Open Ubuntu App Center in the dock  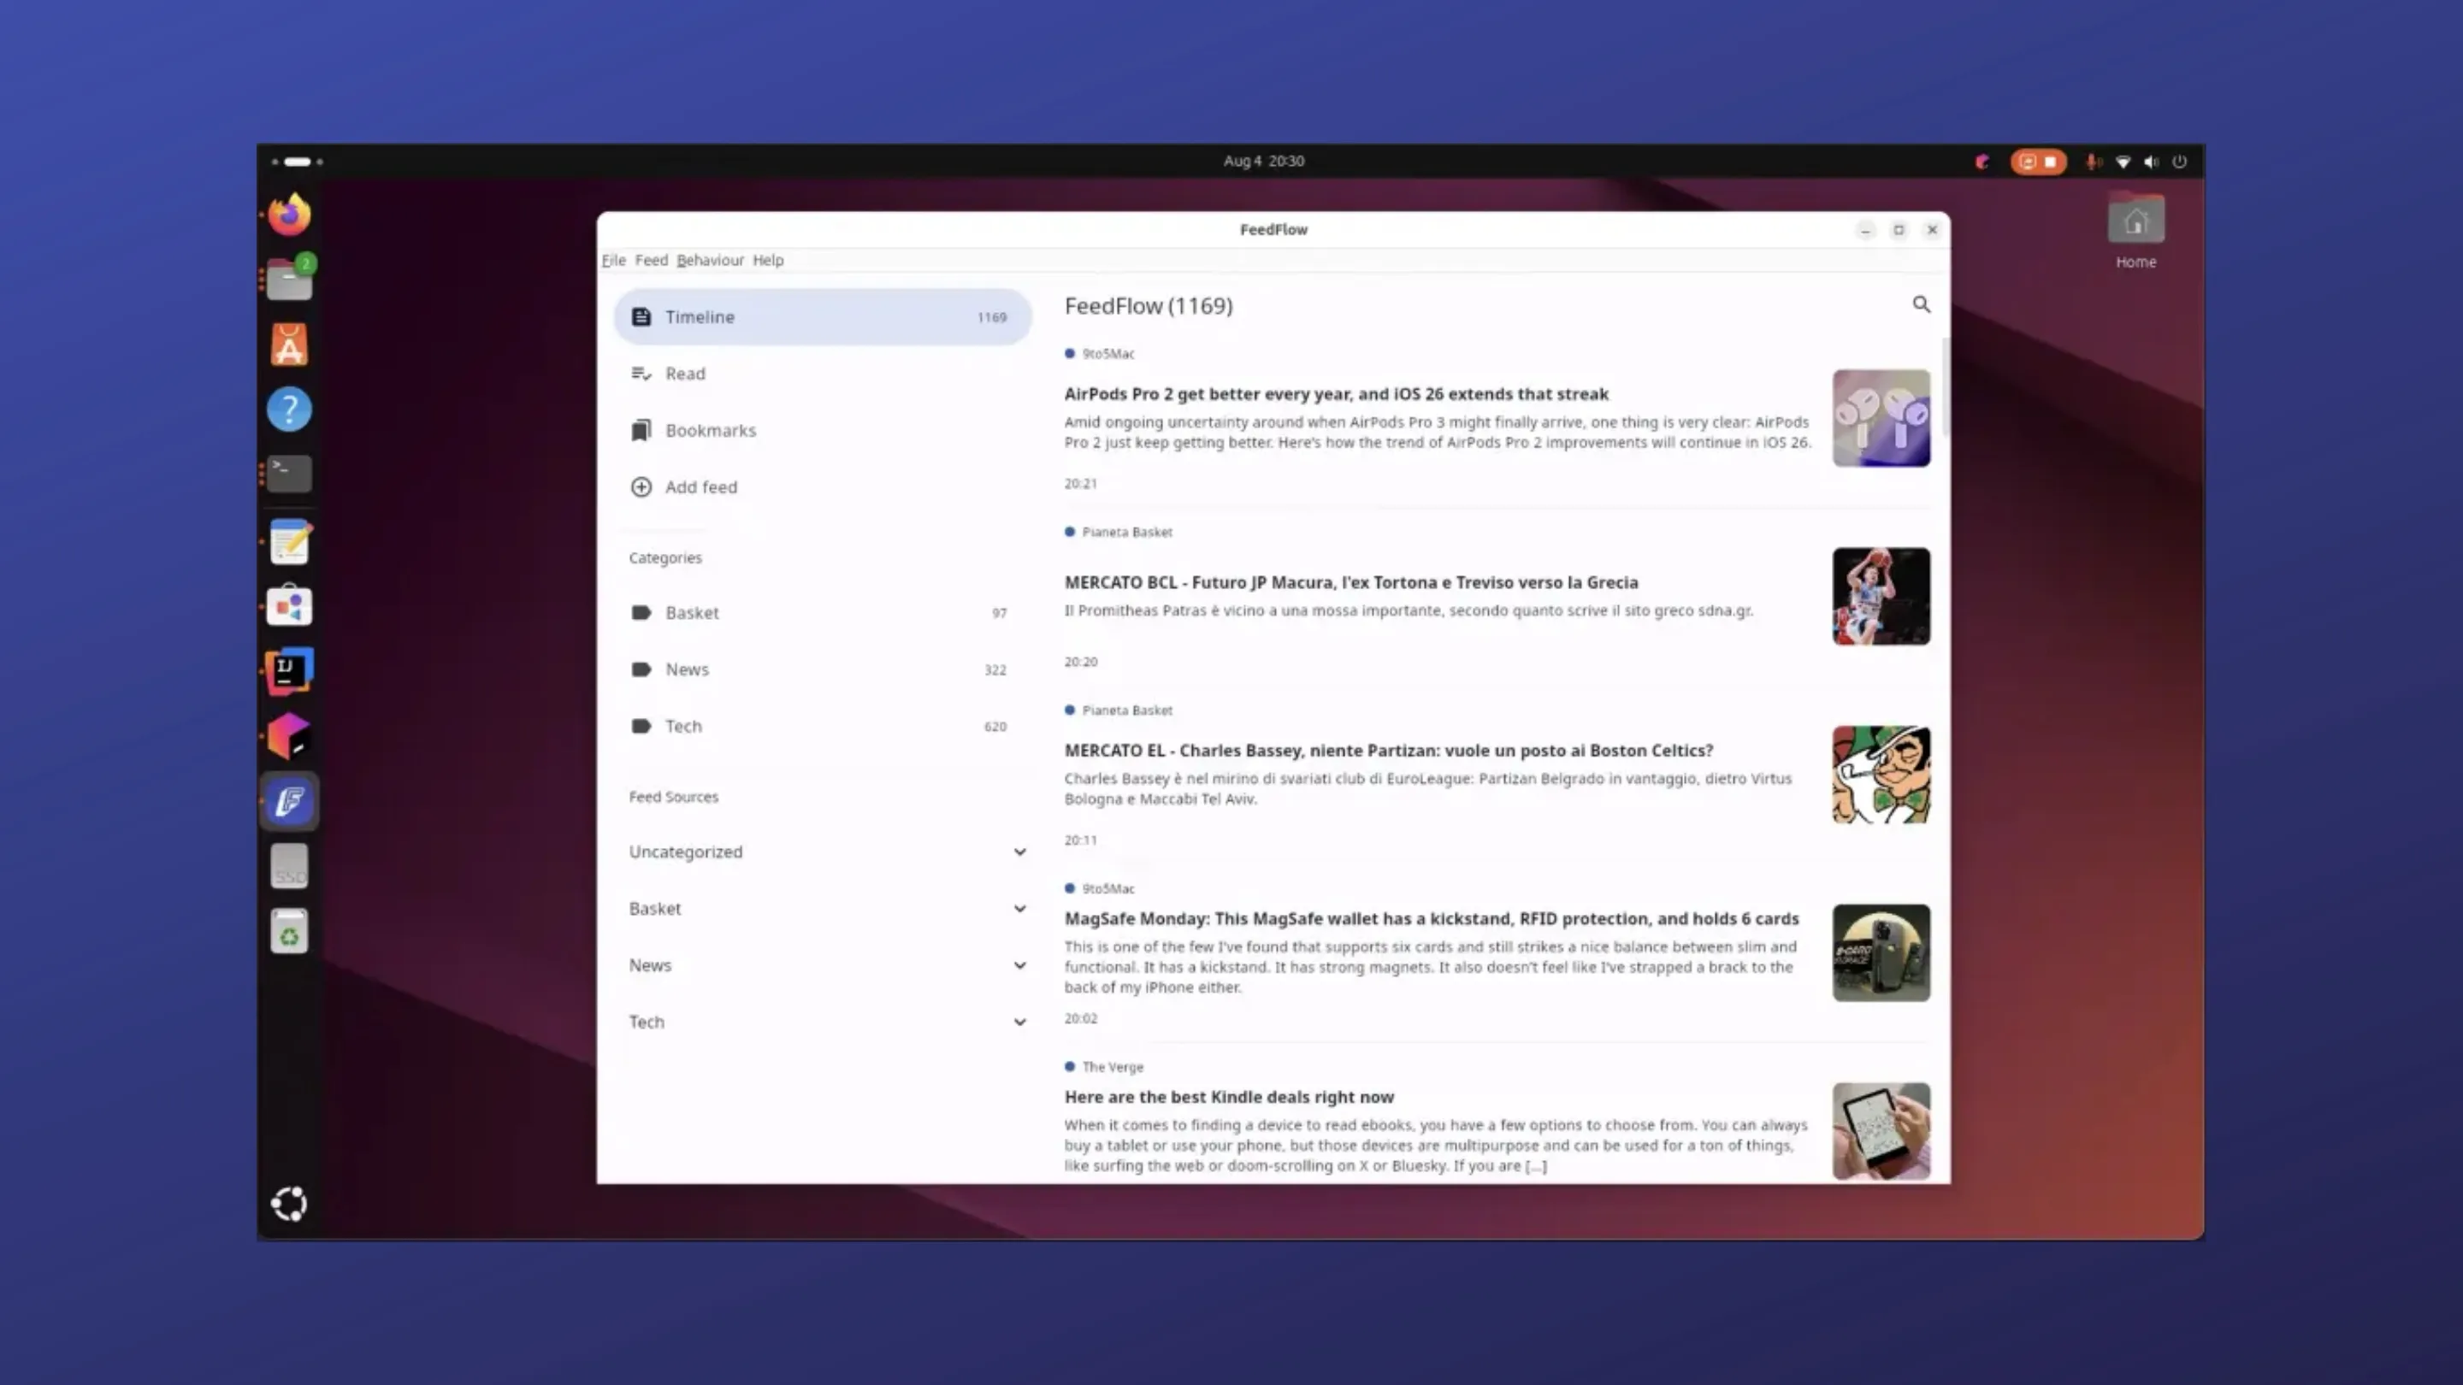coord(289,344)
